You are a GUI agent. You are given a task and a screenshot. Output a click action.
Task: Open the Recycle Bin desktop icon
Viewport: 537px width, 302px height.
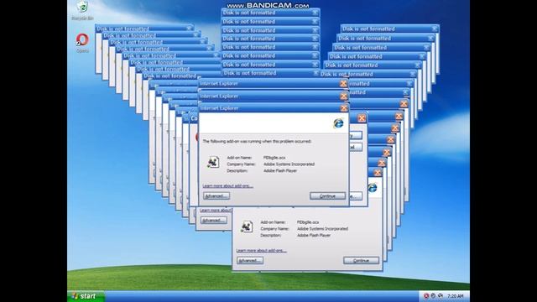coord(82,10)
